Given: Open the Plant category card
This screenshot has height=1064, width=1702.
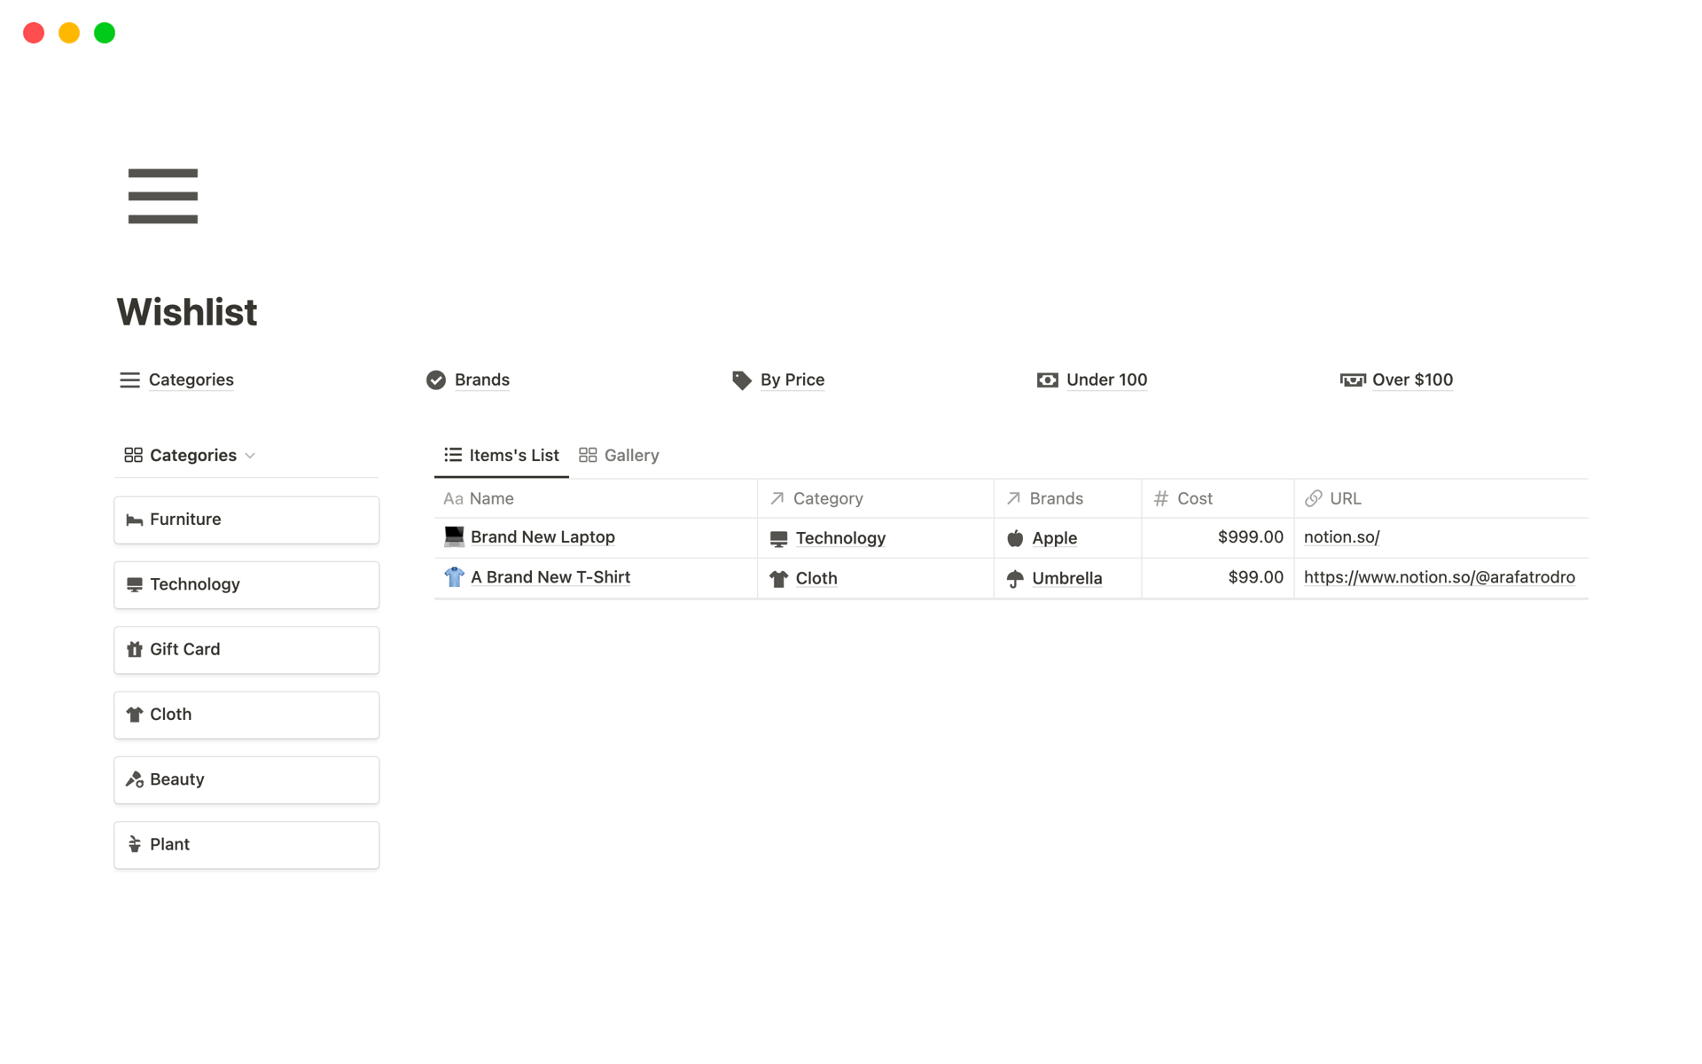Looking at the screenshot, I should (x=246, y=845).
